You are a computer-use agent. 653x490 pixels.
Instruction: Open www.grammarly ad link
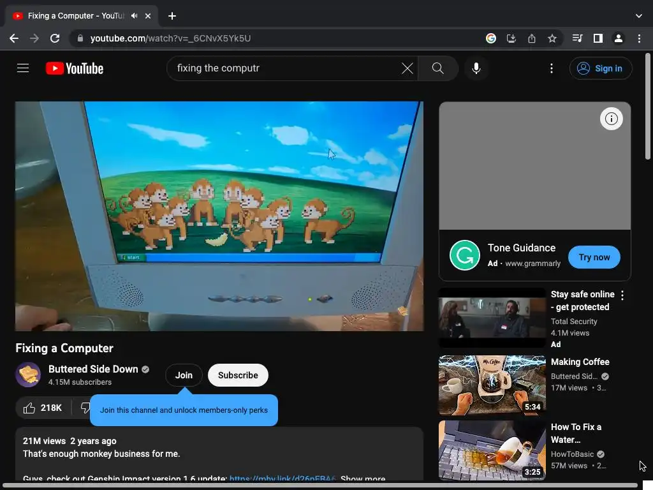pyautogui.click(x=532, y=264)
